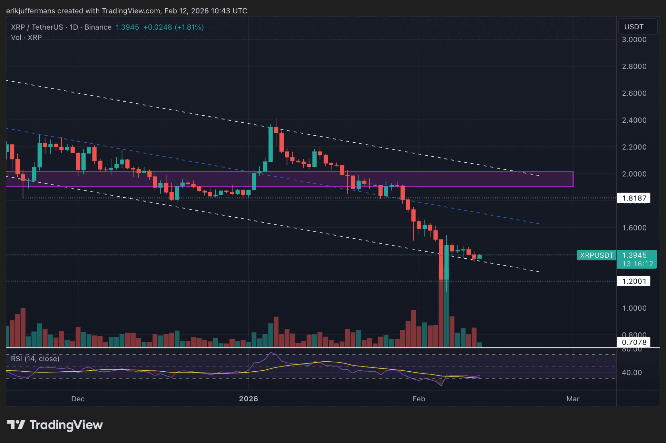Click the XRPUSDT price line tag
666x443 pixels.
(596, 255)
